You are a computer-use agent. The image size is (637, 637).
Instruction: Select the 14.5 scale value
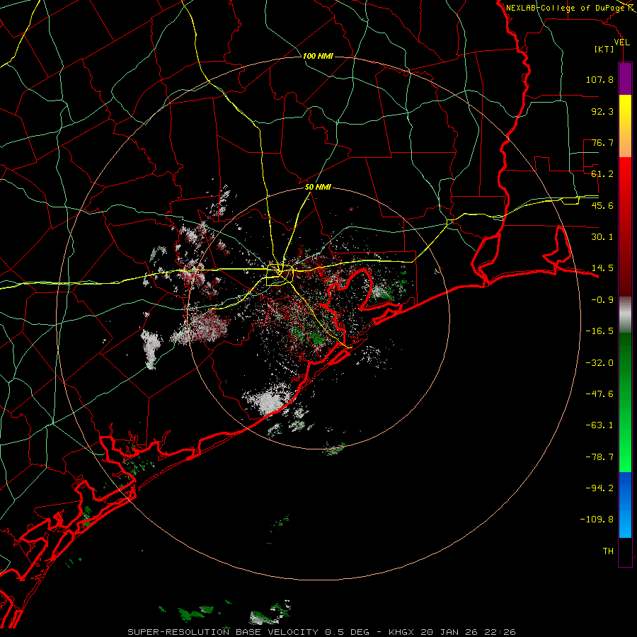coord(602,268)
